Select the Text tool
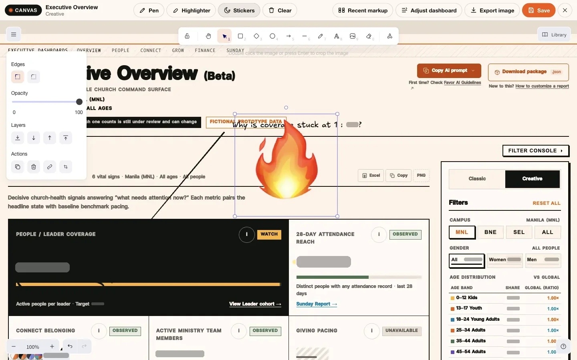This screenshot has width=577, height=360. click(x=337, y=36)
